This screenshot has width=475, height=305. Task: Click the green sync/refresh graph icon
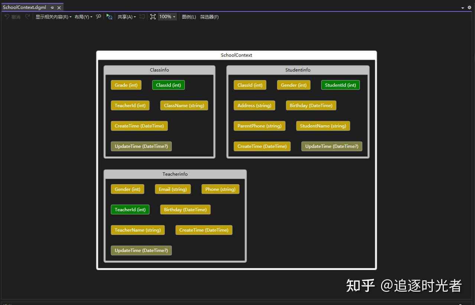pyautogui.click(x=109, y=16)
